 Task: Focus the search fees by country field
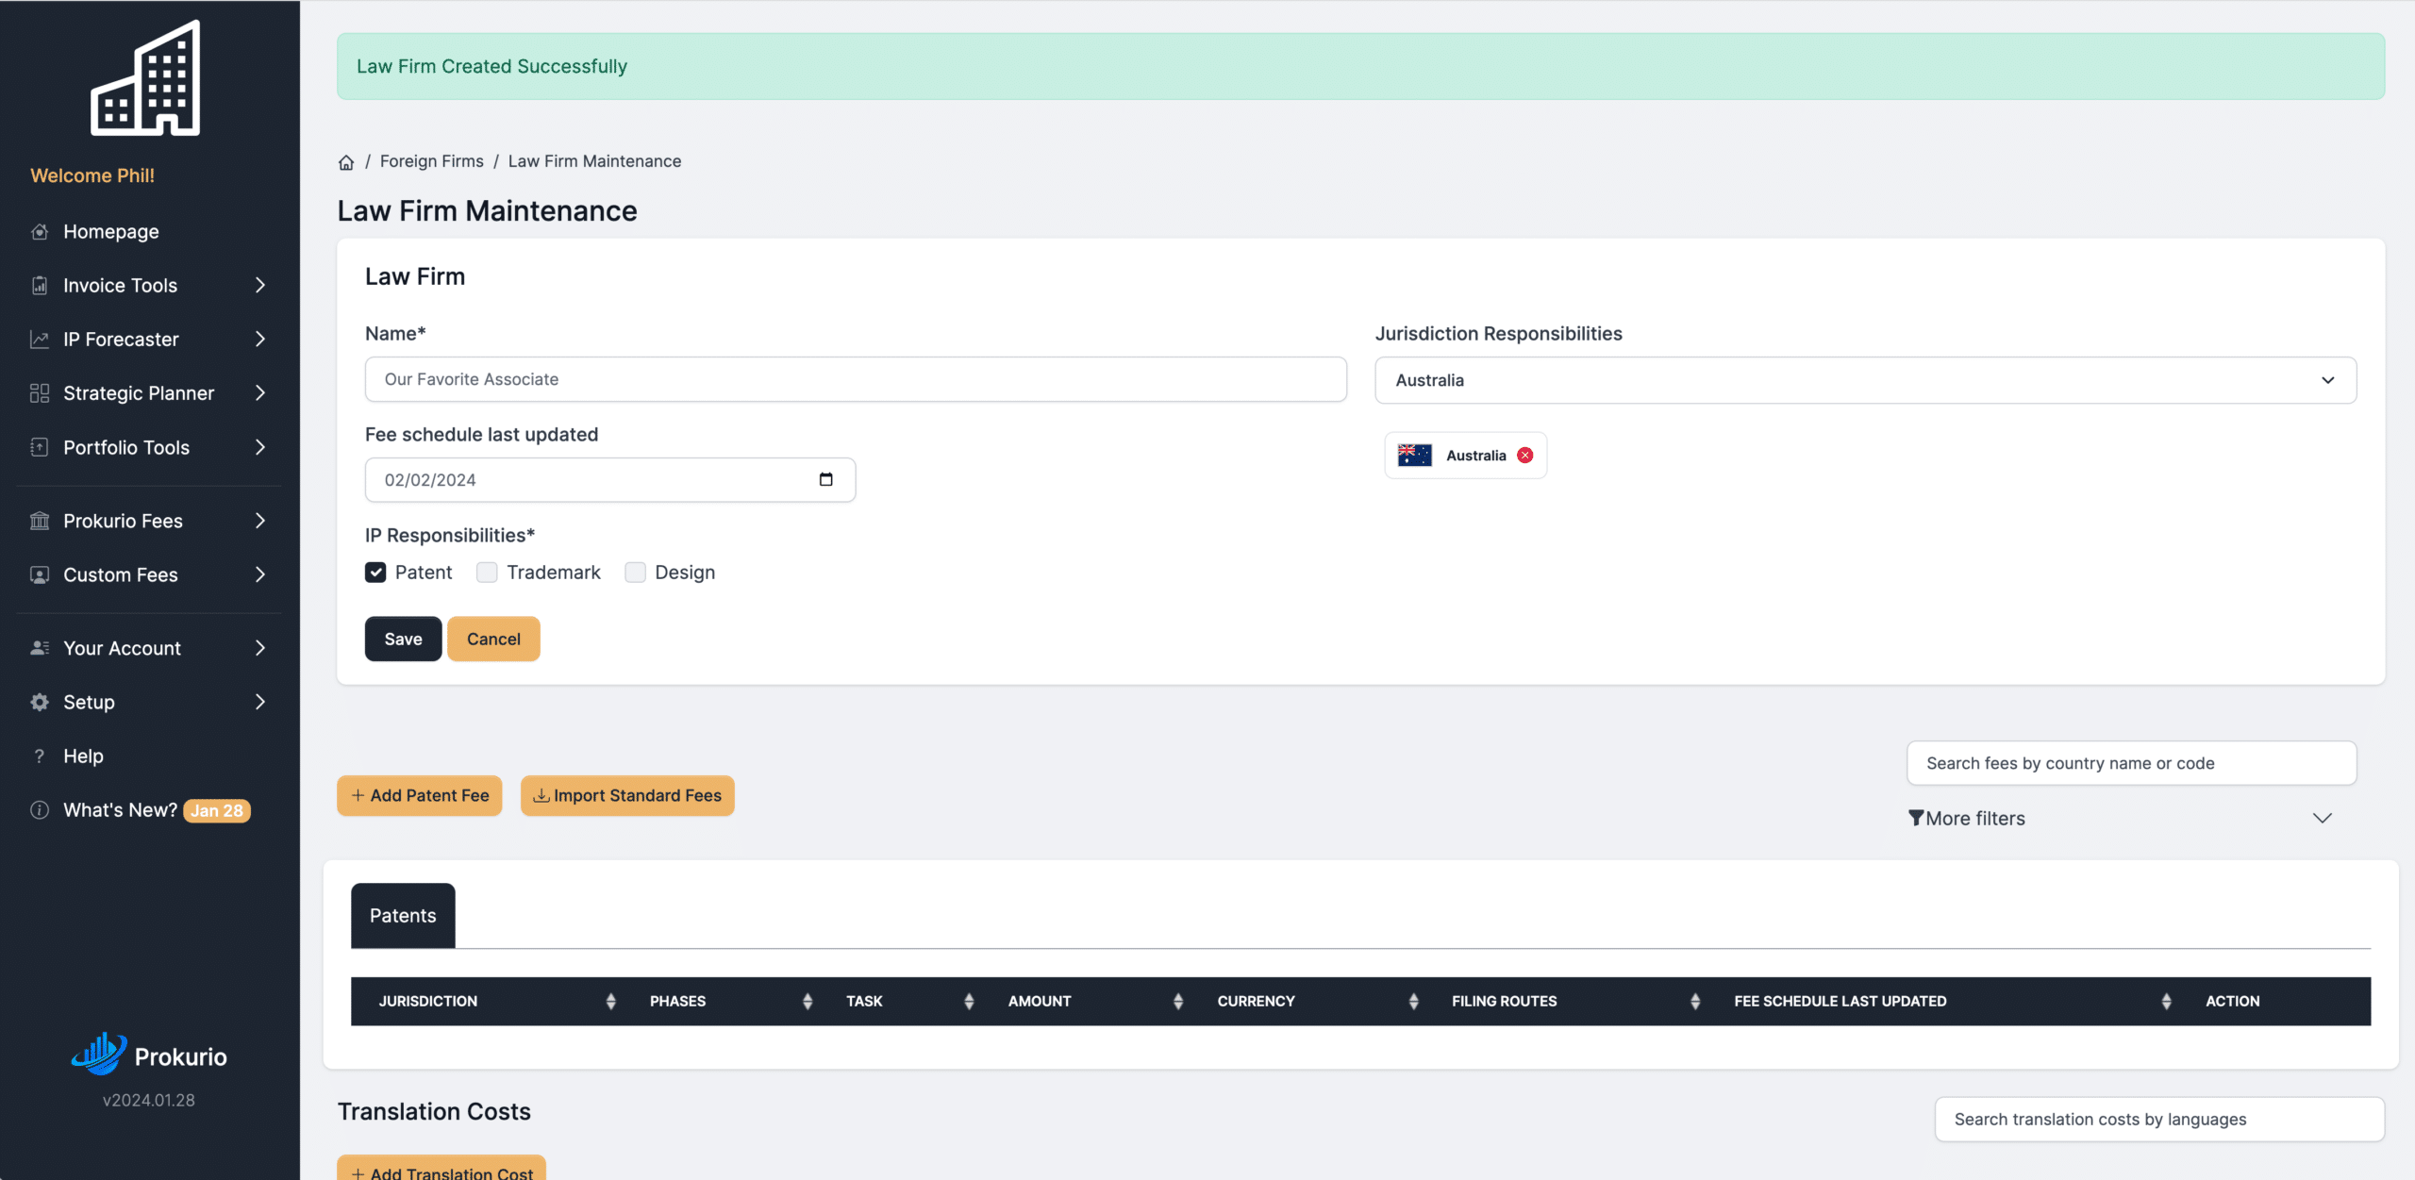click(2131, 763)
